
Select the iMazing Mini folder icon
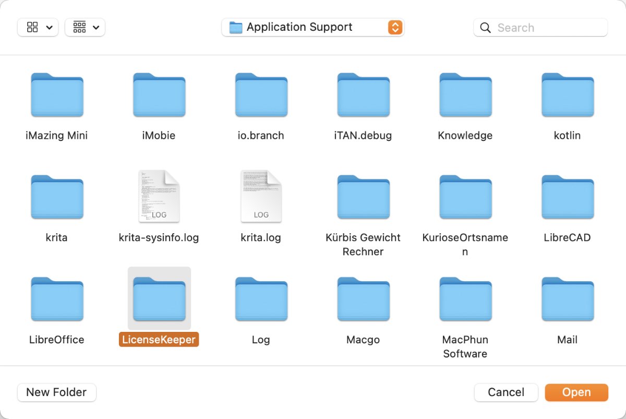57,94
